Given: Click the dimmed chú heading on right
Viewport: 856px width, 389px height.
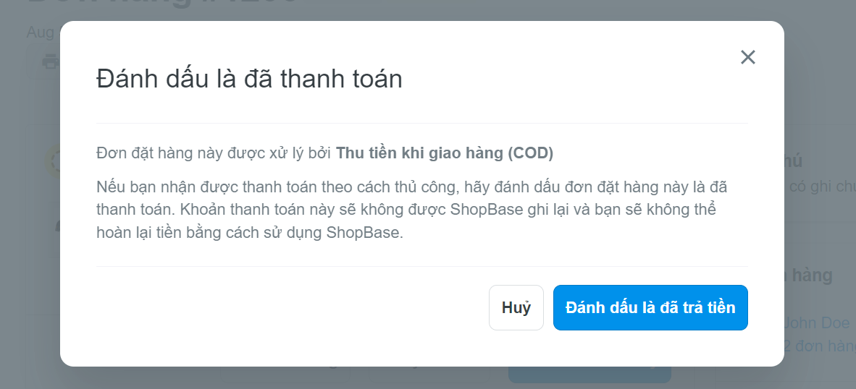Looking at the screenshot, I should [x=793, y=161].
